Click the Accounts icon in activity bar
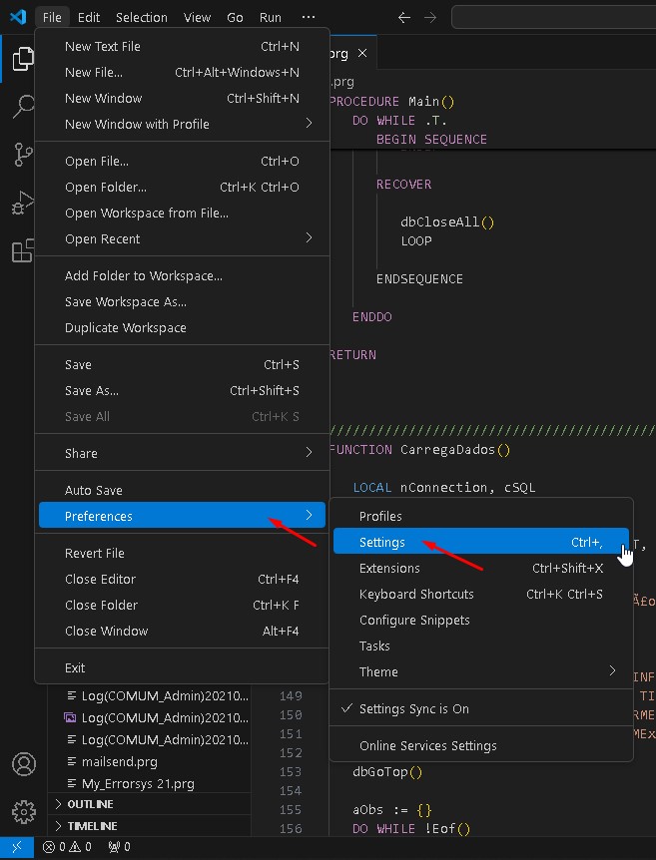 point(23,764)
